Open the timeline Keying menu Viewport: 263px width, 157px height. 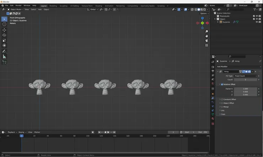pyautogui.click(x=22, y=132)
